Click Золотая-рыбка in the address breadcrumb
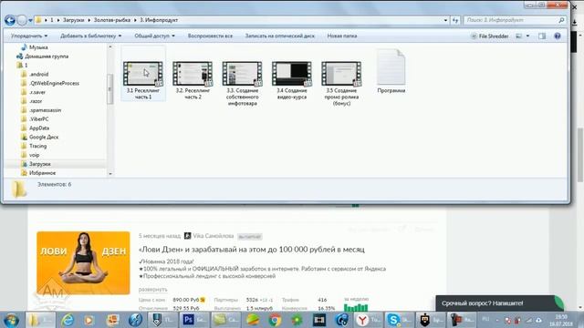Image resolution: width=584 pixels, height=328 pixels. 111,20
